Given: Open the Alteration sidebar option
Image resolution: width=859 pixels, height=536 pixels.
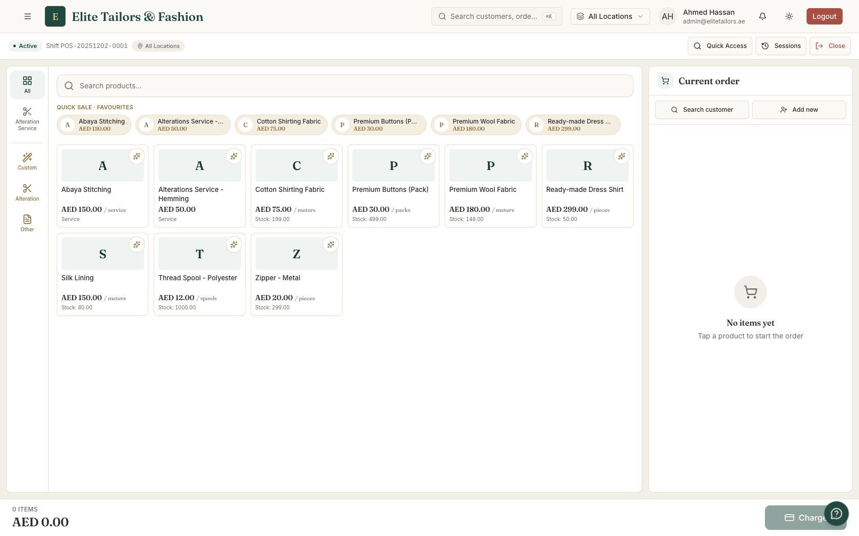Looking at the screenshot, I should (27, 192).
